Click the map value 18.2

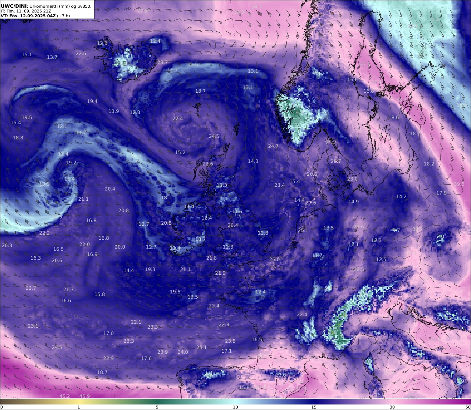click(x=429, y=164)
